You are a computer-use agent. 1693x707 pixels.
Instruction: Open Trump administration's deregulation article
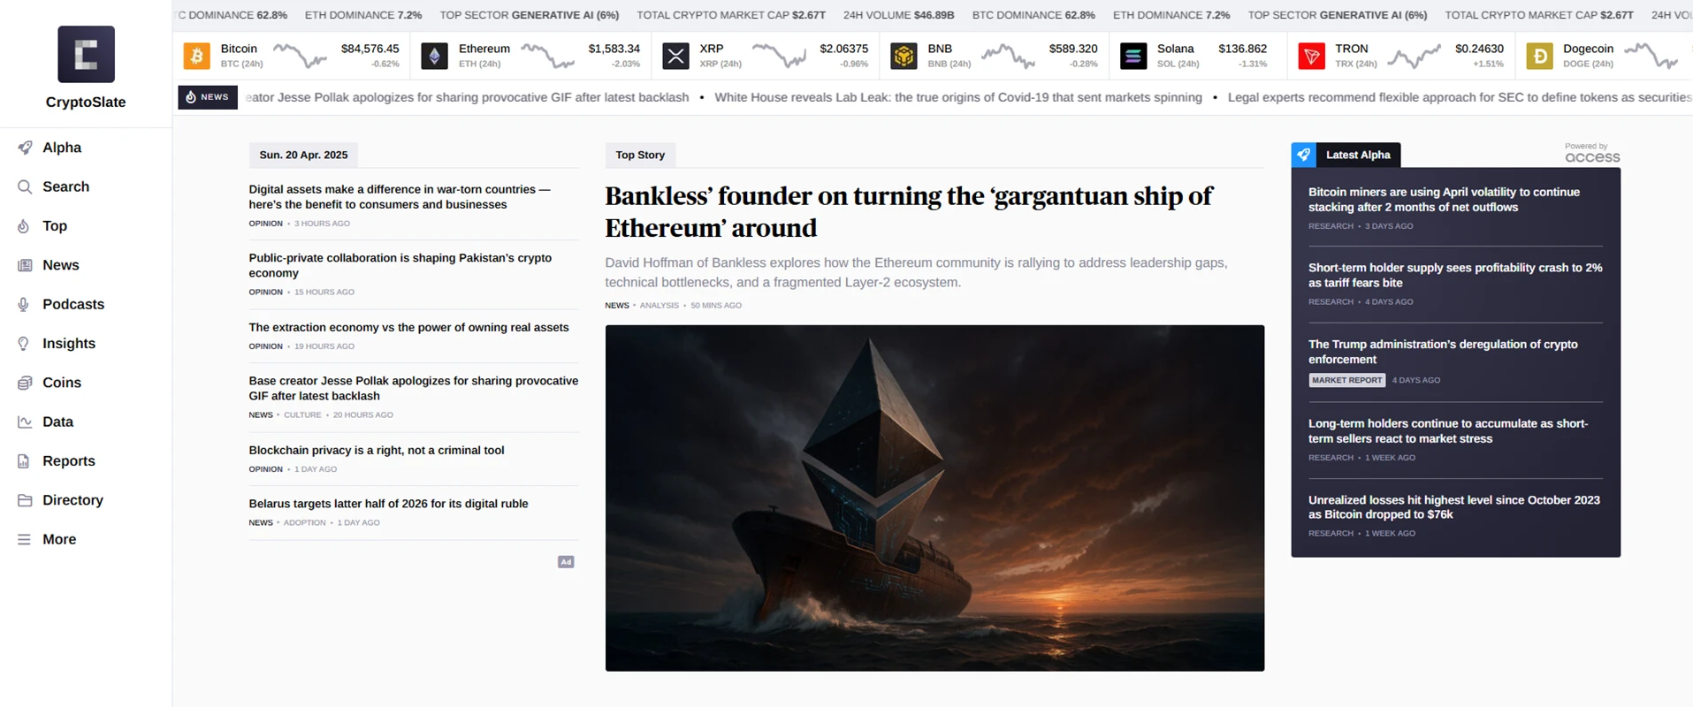point(1443,352)
